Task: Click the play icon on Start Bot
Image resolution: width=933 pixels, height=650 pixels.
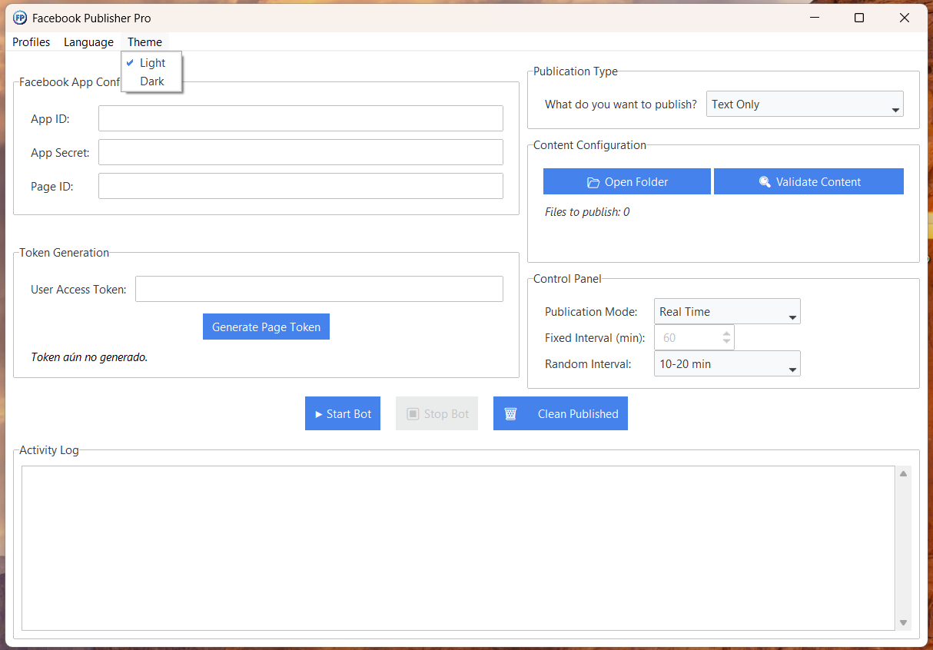Action: coord(319,414)
